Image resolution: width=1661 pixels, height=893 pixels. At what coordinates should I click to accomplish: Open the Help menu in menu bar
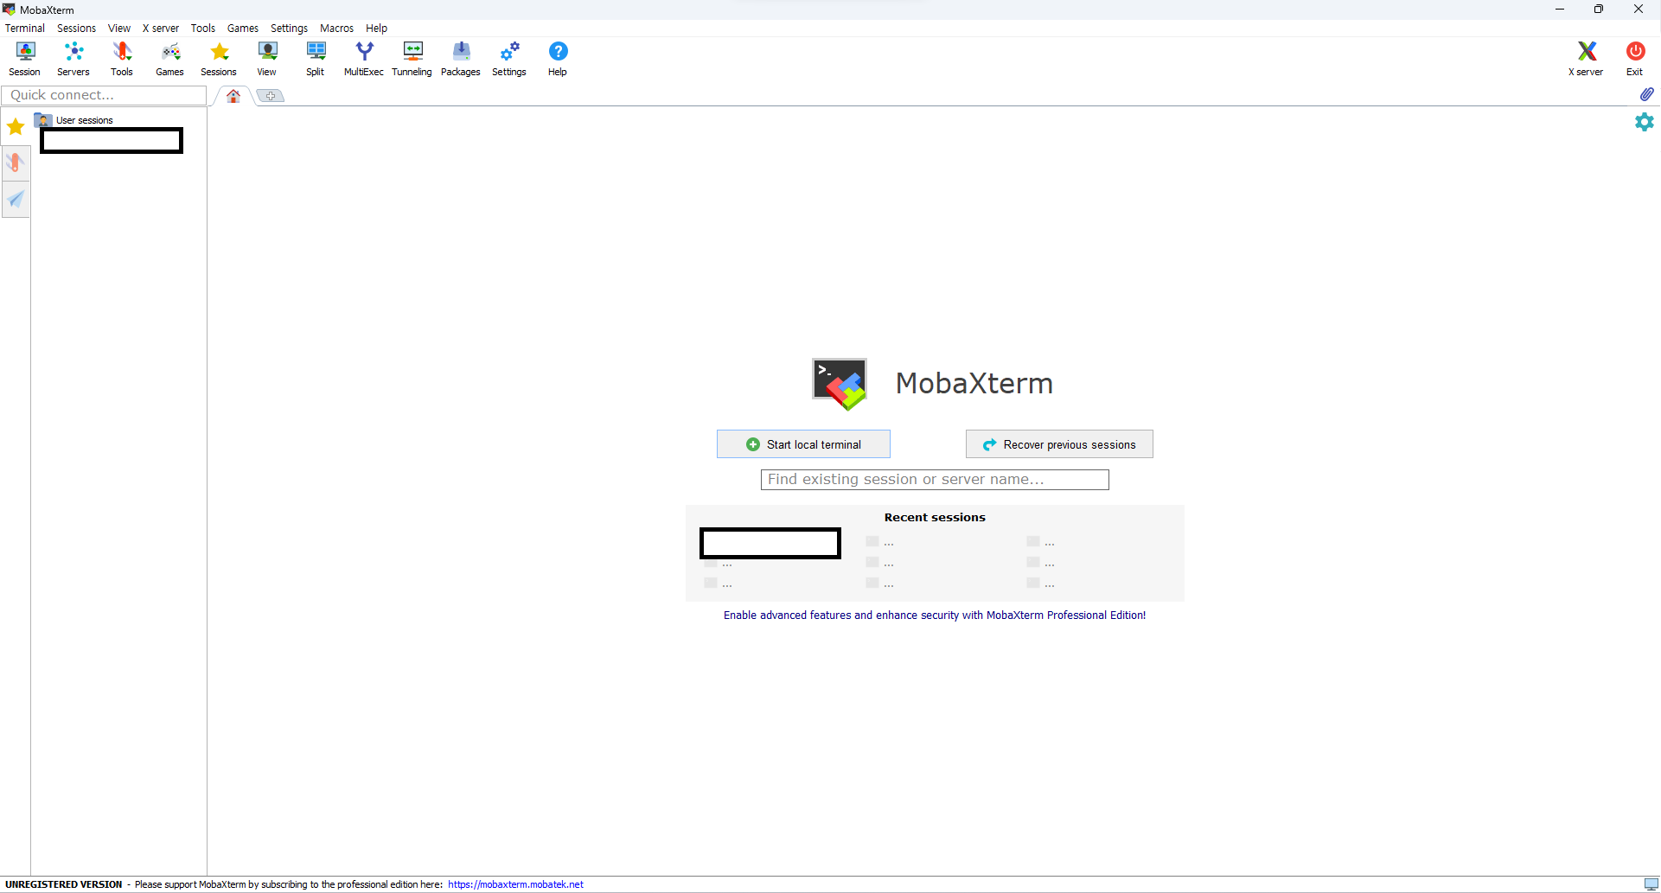tap(377, 29)
